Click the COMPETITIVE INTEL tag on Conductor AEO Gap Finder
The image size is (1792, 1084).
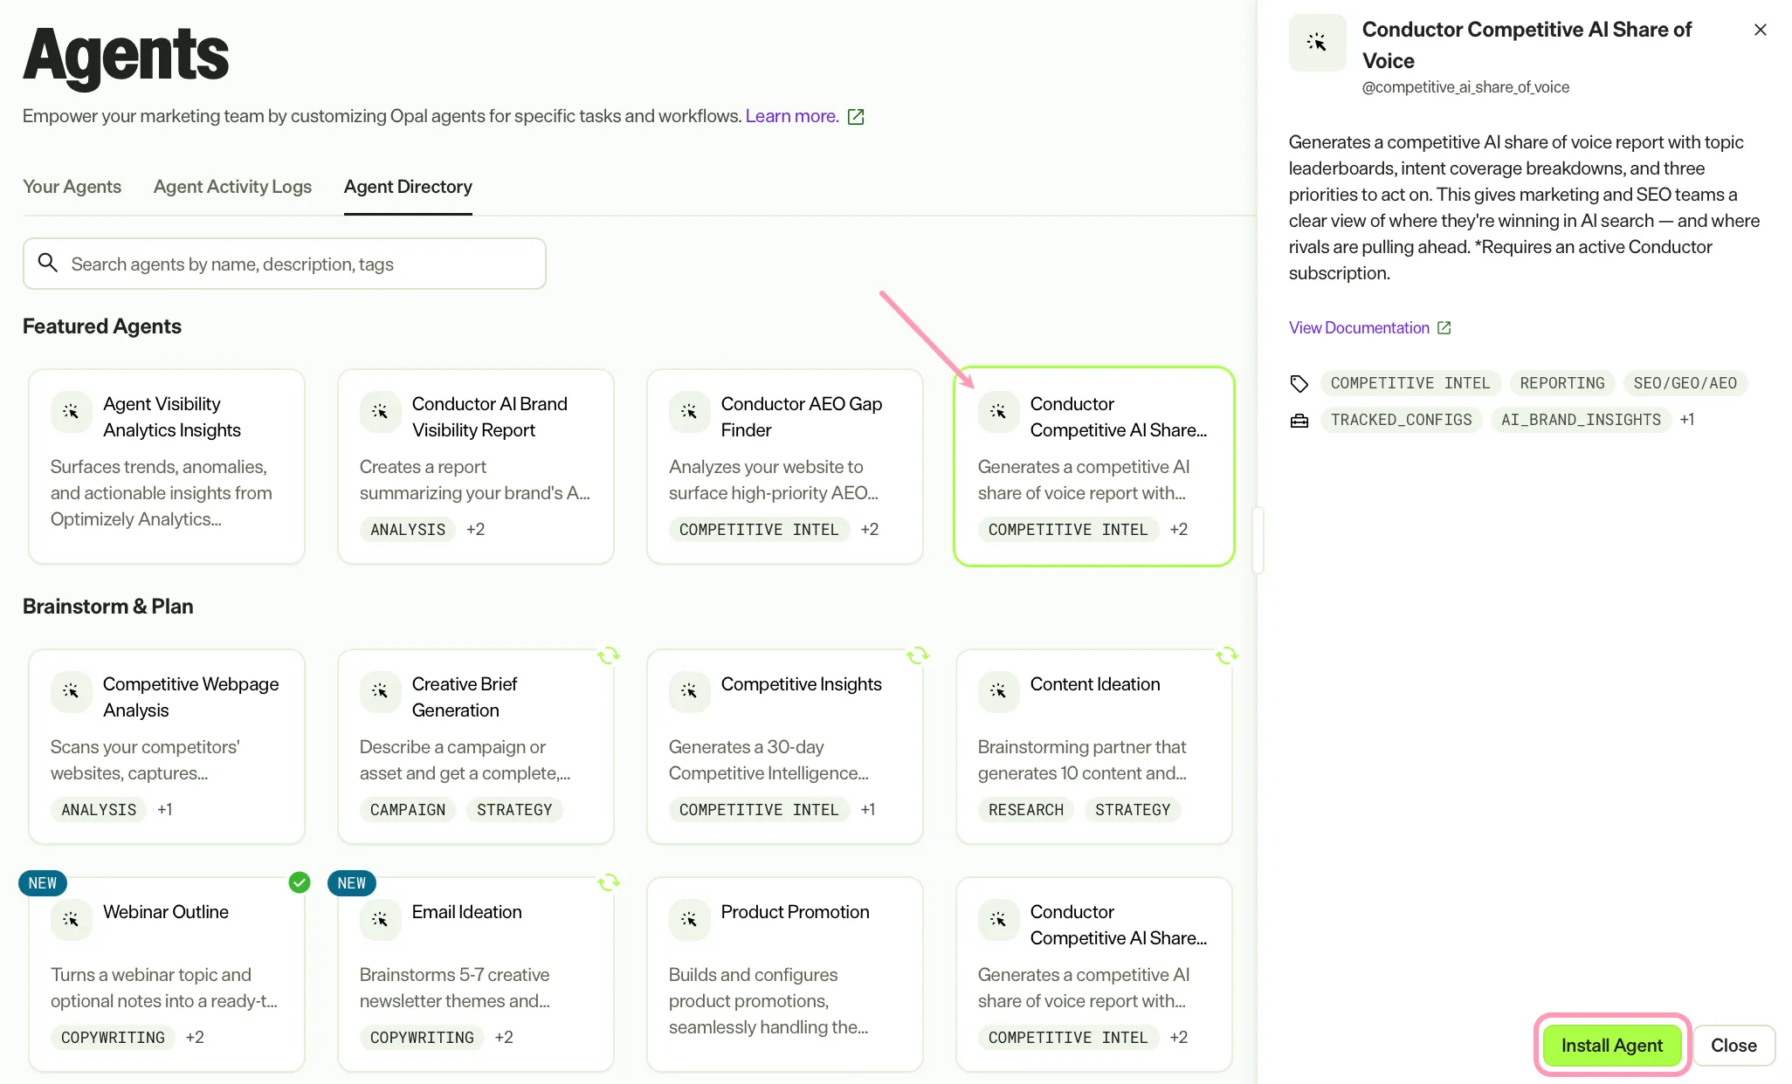click(x=759, y=530)
